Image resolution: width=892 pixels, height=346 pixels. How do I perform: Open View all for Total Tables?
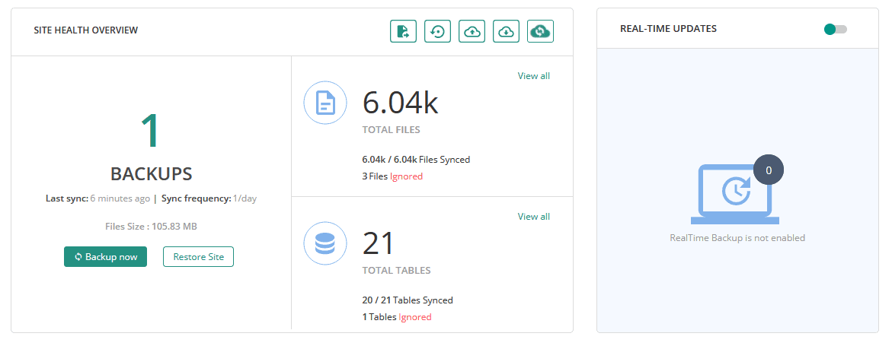pos(534,217)
